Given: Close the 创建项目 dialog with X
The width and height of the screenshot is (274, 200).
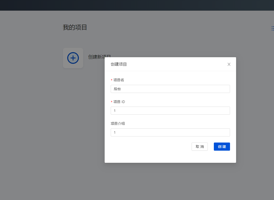Looking at the screenshot, I should point(229,64).
